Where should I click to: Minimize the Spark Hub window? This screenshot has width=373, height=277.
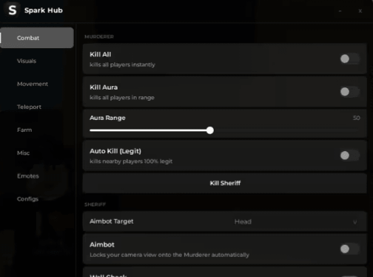[x=340, y=11]
